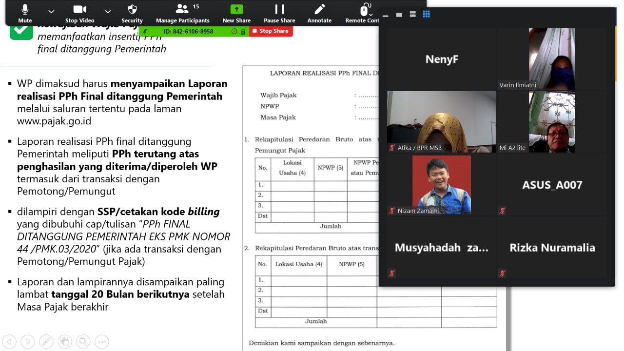The width and height of the screenshot is (624, 351).
Task: Go to next slide arrow button
Action: 28,341
